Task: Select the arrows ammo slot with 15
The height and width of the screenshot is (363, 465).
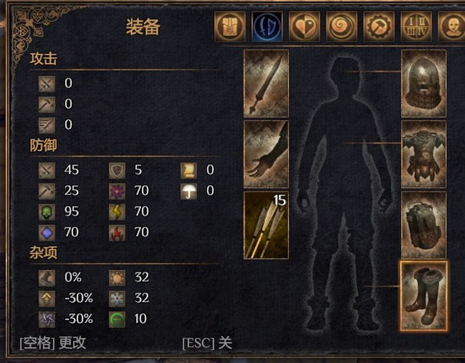Action: pos(266,225)
